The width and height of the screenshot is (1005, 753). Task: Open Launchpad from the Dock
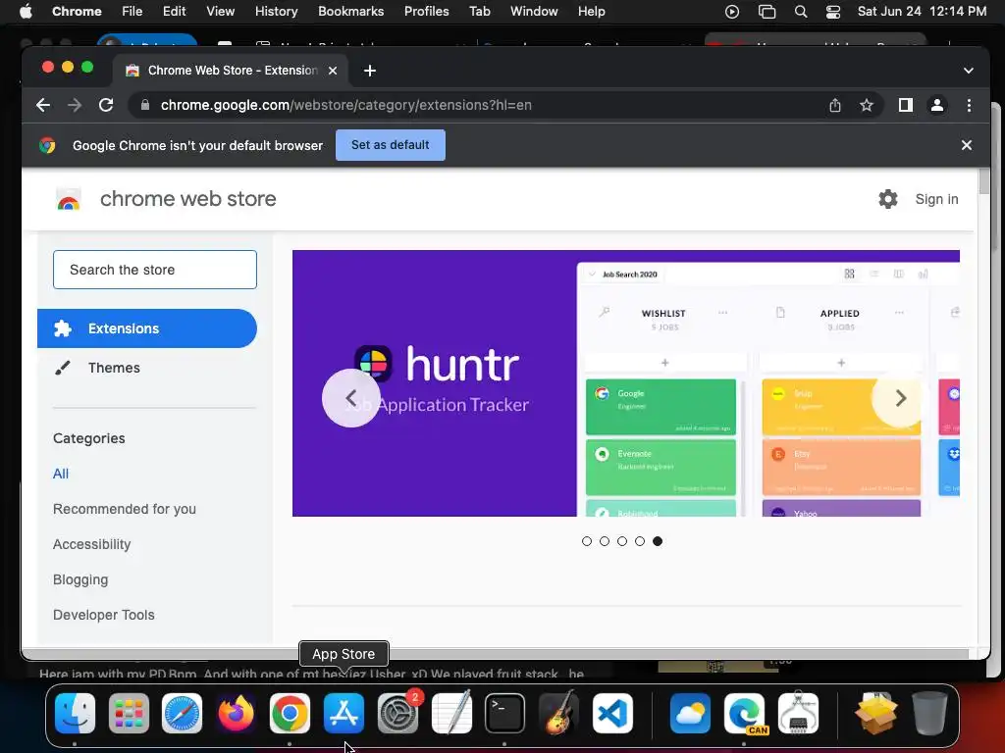point(129,714)
